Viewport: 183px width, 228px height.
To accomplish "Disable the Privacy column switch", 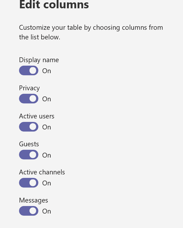I will coord(29,99).
